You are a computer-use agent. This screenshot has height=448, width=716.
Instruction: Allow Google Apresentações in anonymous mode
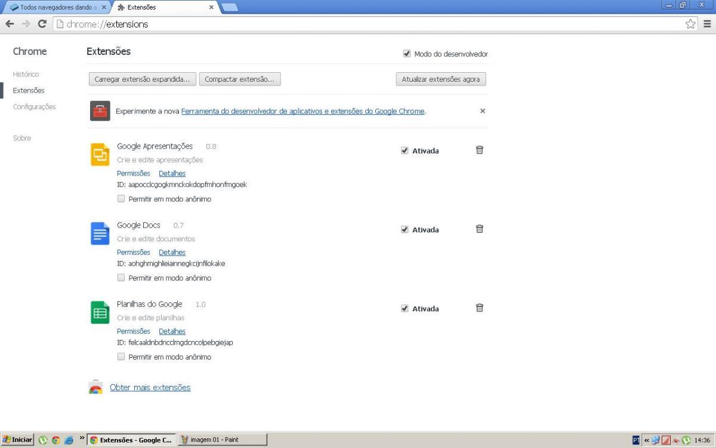point(121,199)
